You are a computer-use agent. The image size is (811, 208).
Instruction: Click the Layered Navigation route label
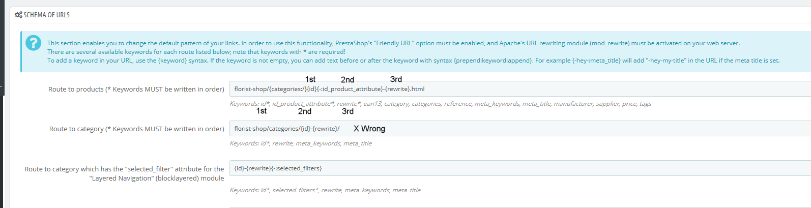(124, 173)
